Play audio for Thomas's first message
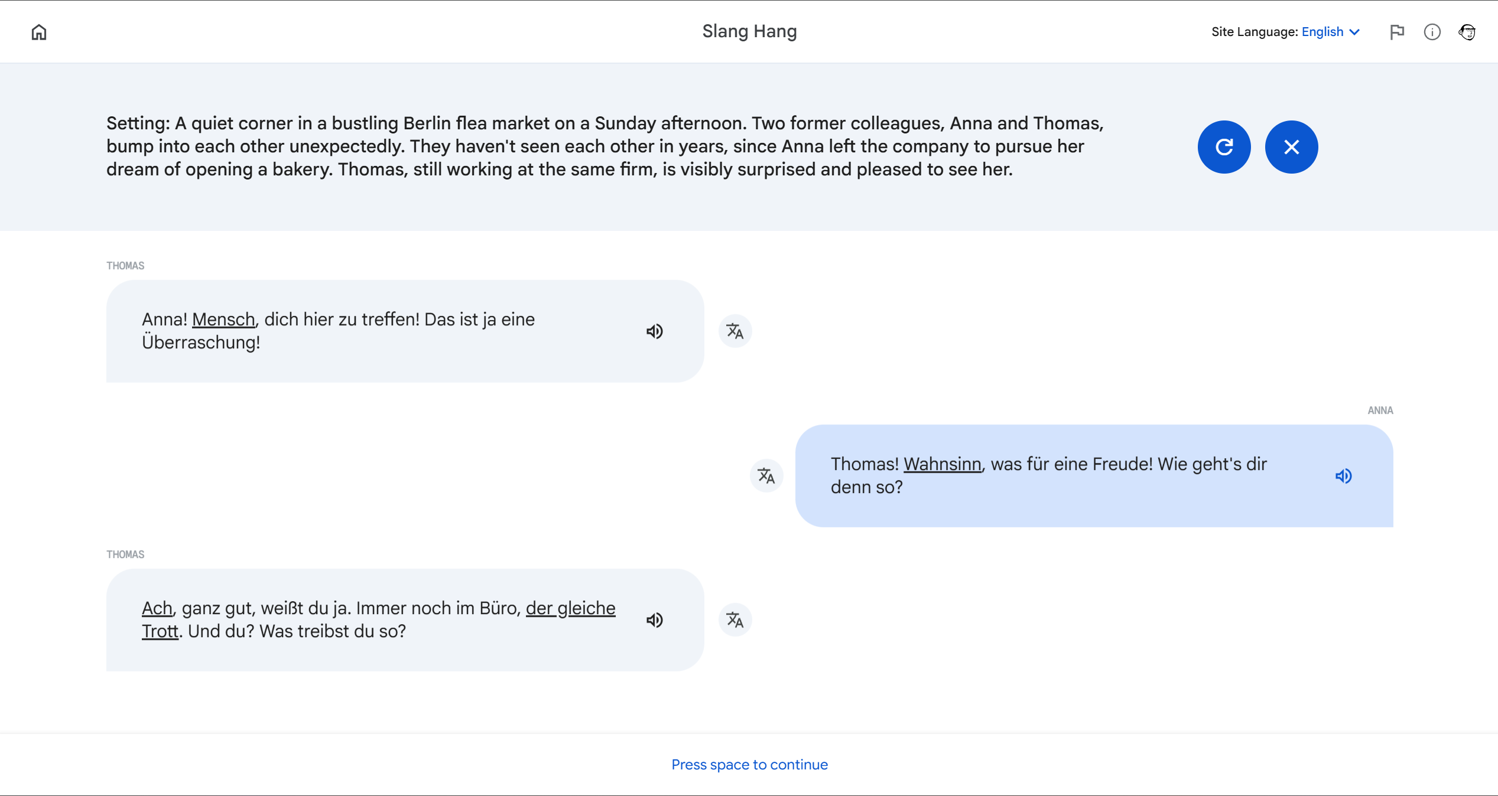1498x796 pixels. point(654,331)
